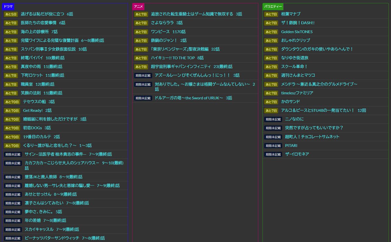Open ダウンタウンのガキの使いやあらへんで! link
Image resolution: width=391 pixels, height=242 pixels.
click(317, 49)
